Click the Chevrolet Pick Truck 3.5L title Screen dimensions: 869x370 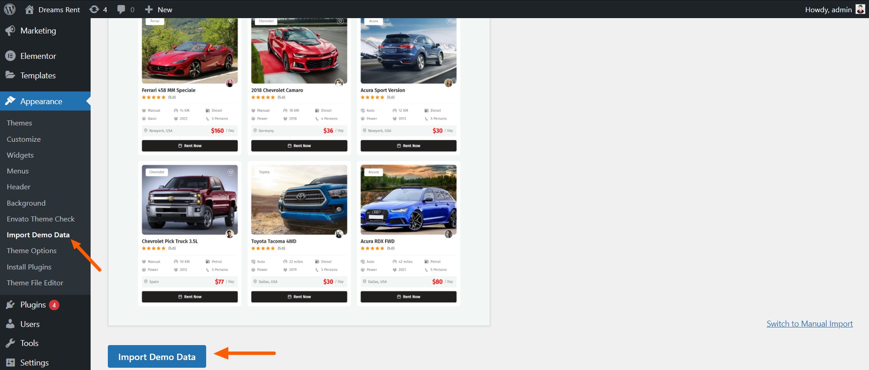170,241
